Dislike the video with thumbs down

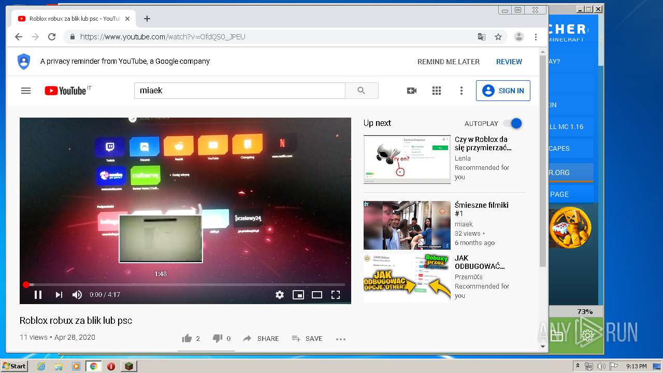coord(218,338)
